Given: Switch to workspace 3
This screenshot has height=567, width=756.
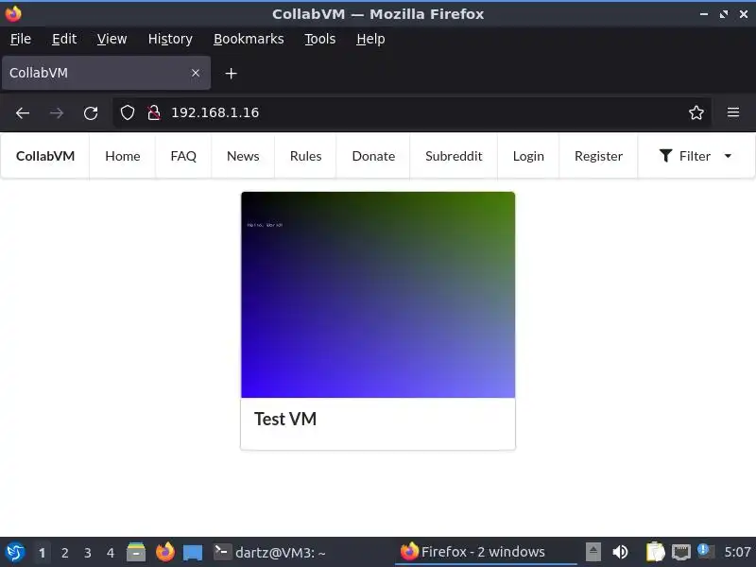Looking at the screenshot, I should 87,553.
